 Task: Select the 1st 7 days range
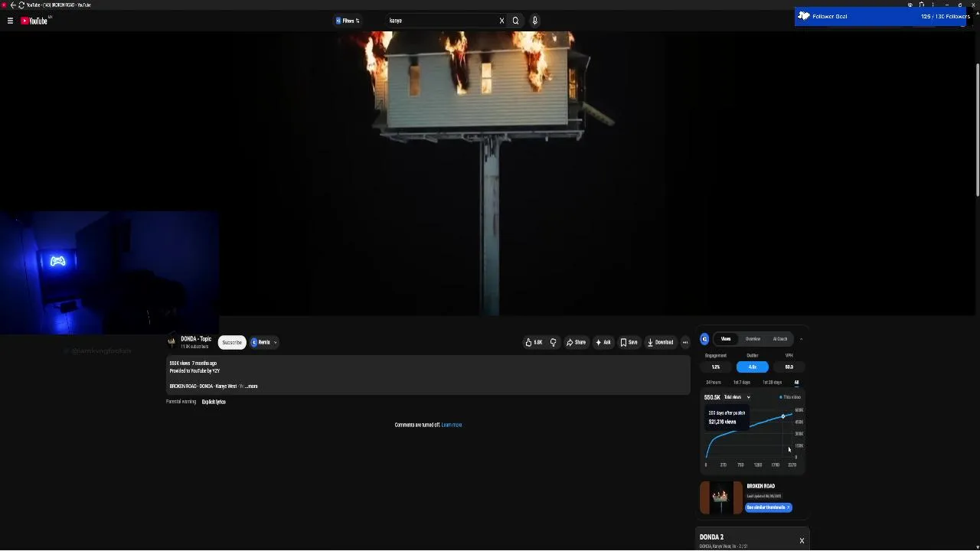pyautogui.click(x=742, y=383)
